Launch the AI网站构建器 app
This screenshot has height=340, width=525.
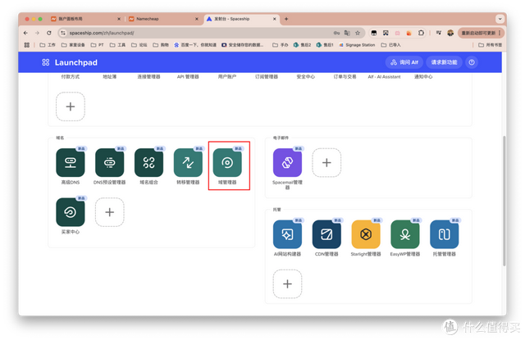click(x=287, y=234)
